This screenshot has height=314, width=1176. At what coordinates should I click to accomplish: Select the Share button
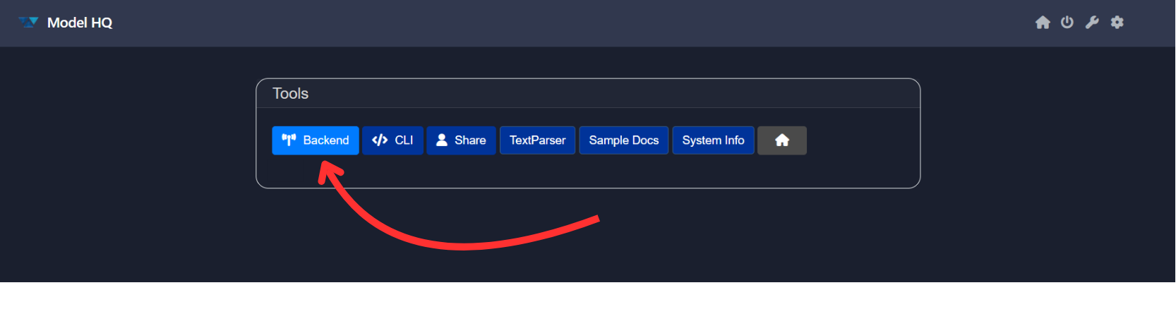click(x=469, y=140)
